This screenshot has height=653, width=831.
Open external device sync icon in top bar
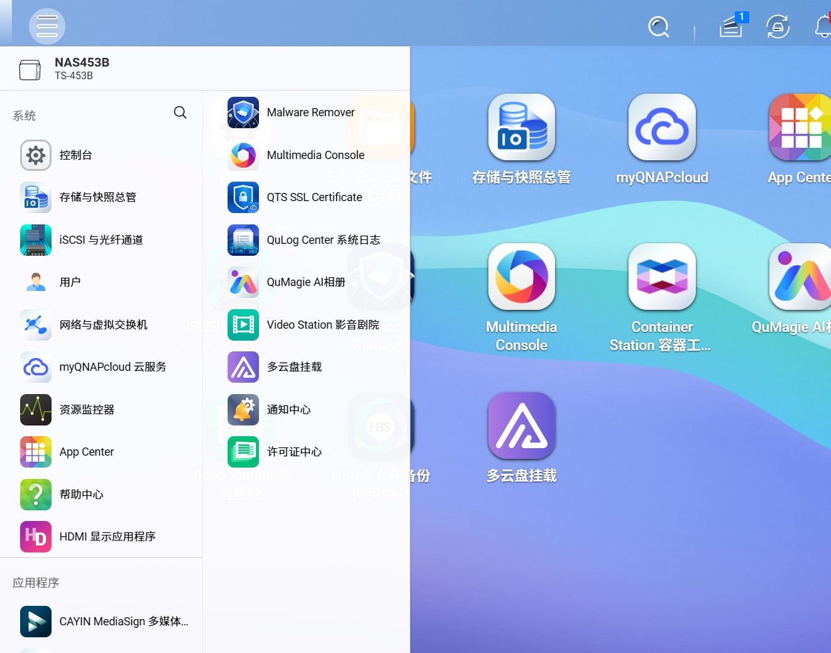[778, 26]
